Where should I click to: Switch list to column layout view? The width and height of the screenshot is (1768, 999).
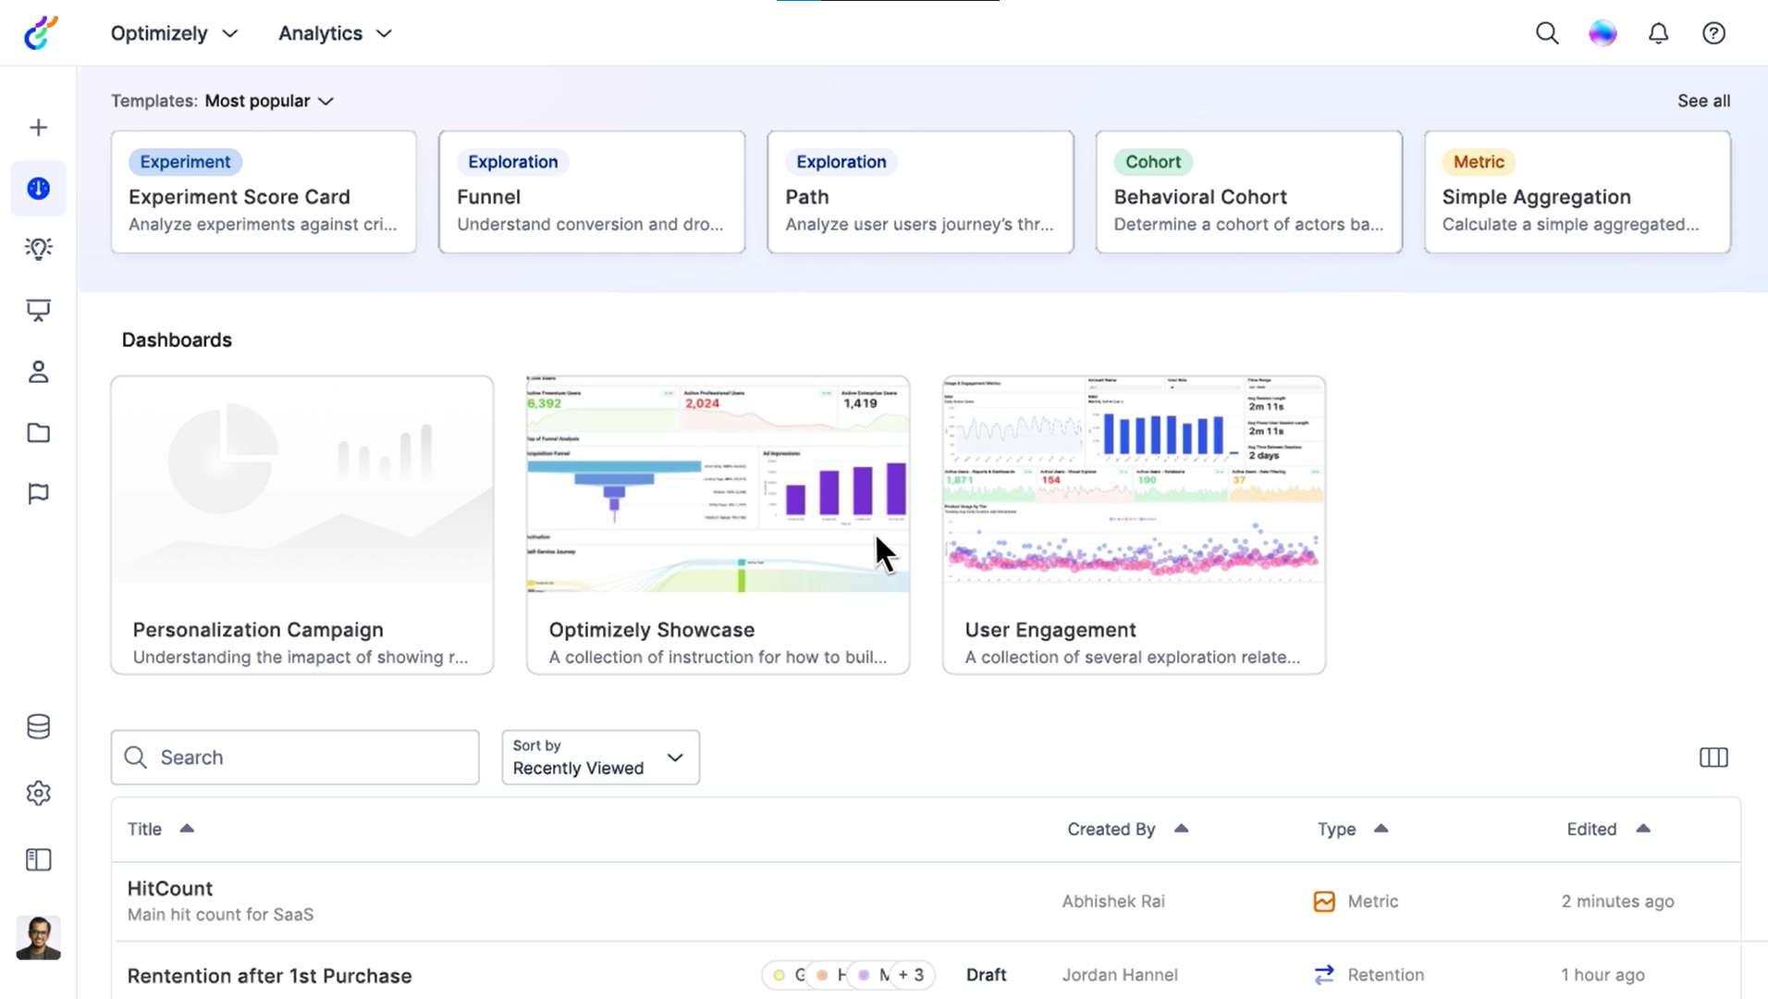[x=1714, y=757]
